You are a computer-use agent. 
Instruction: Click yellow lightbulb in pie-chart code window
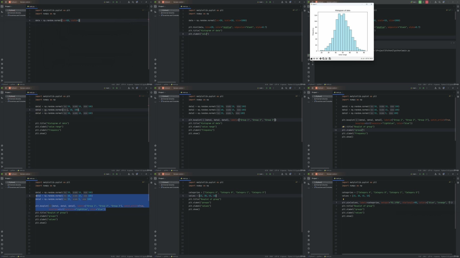pyautogui.click(x=343, y=199)
